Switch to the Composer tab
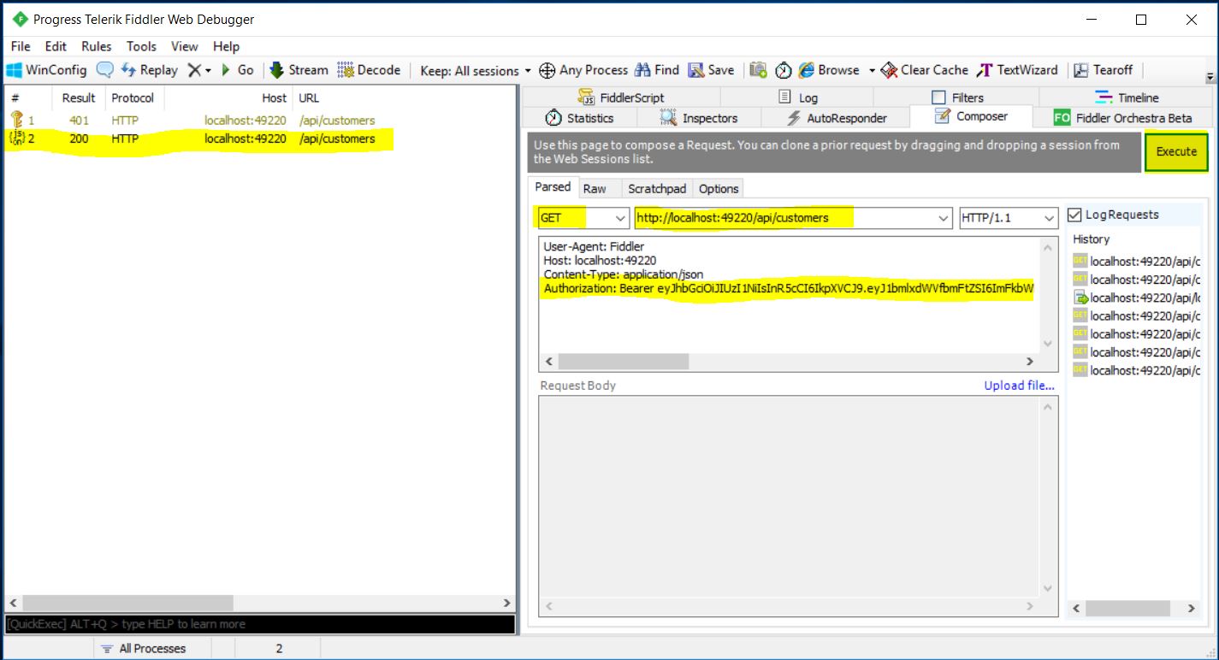The width and height of the screenshot is (1219, 660). coord(971,116)
